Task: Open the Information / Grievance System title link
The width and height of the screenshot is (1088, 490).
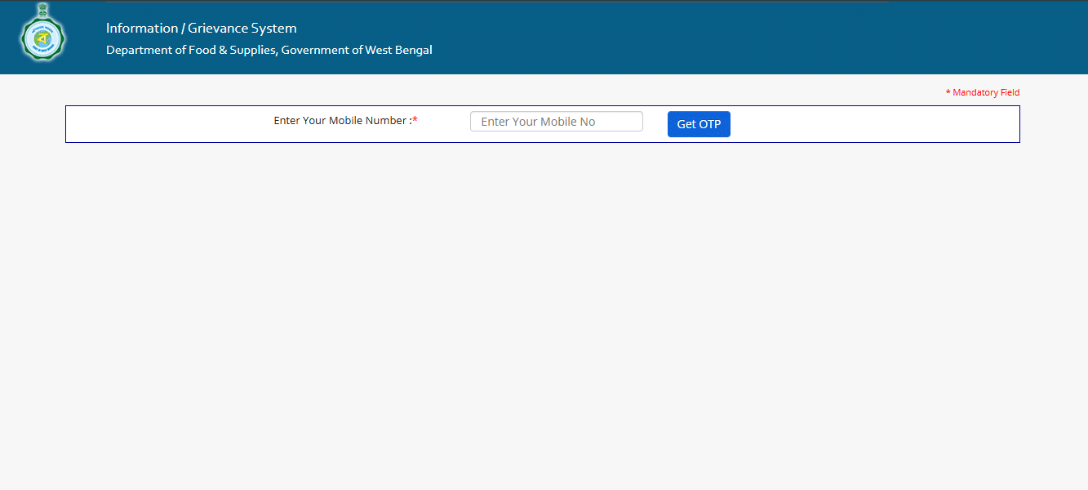Action: 200,28
